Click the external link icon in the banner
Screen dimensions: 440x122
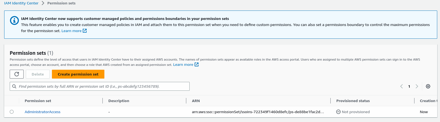85,31
